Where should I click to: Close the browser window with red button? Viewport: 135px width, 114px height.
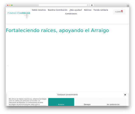coord(8,5)
